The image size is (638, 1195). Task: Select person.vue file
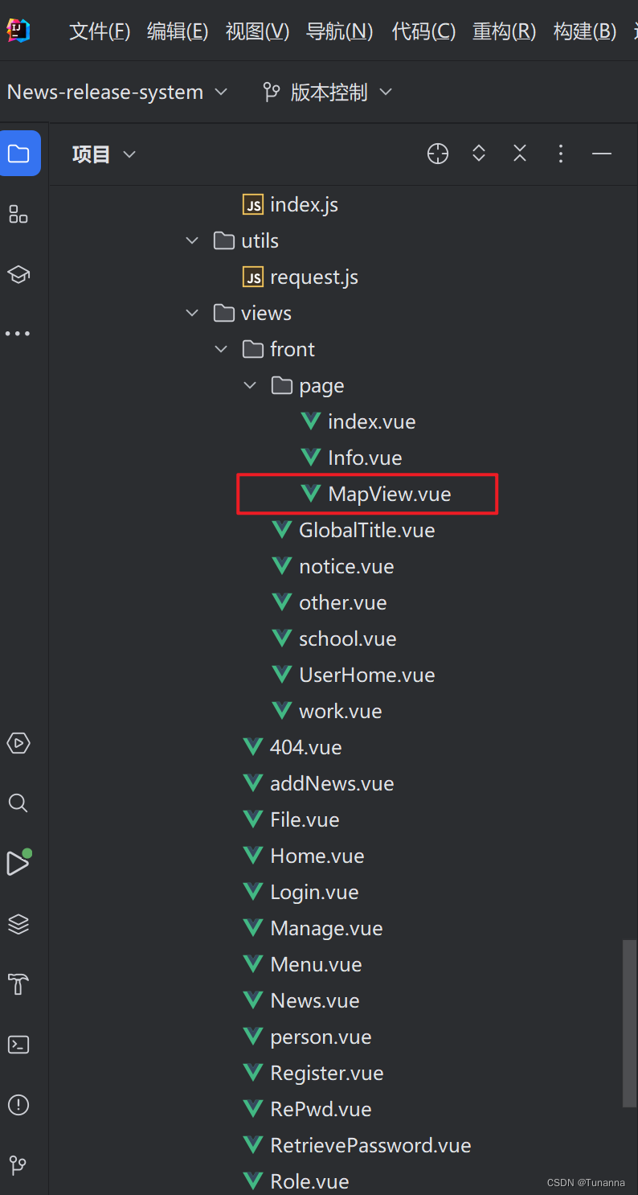[x=321, y=1037]
